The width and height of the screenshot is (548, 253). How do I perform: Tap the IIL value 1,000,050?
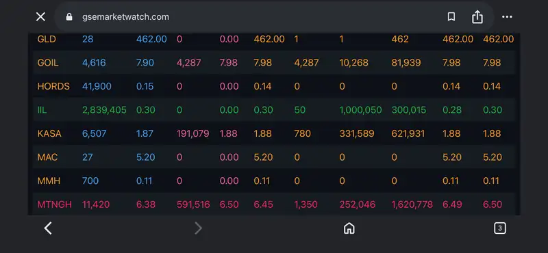click(x=360, y=110)
